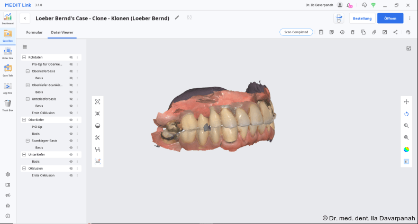Viewport: 418px width, 224px height.
Task: Click the Bestellung button
Action: [x=362, y=18]
